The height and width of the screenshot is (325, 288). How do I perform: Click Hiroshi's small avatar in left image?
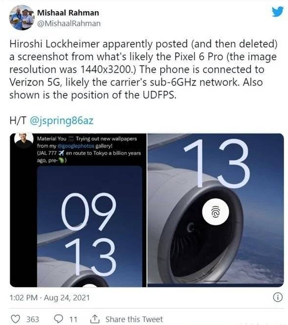[x=24, y=141]
